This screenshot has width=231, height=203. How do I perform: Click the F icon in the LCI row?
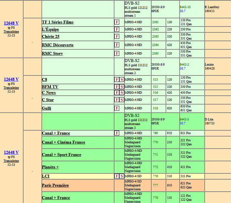coord(117,176)
